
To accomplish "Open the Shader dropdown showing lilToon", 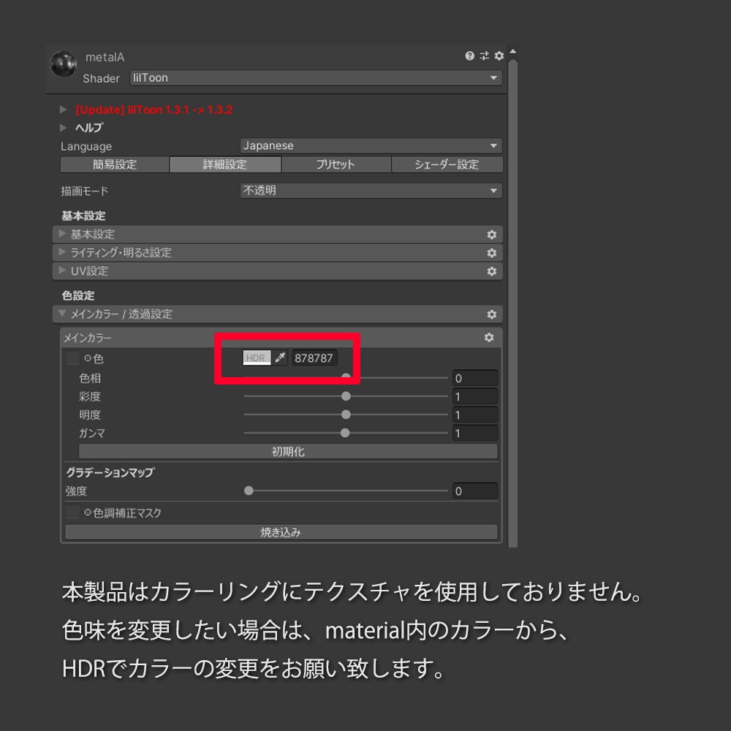I will [316, 77].
